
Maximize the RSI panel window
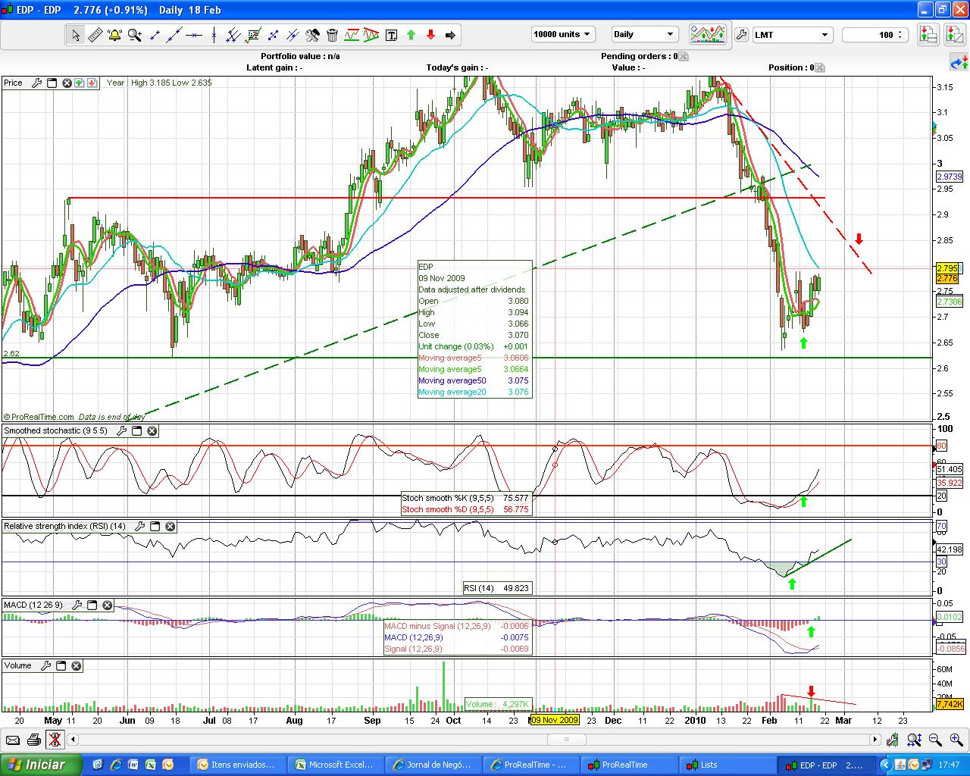click(155, 527)
